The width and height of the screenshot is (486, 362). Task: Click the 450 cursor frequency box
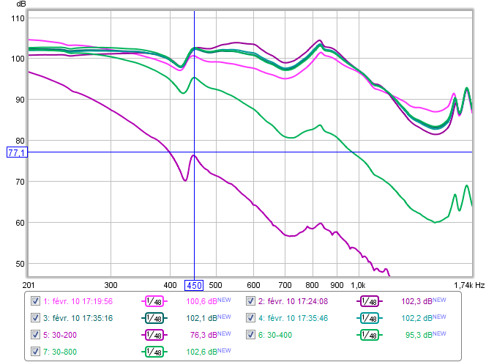pyautogui.click(x=193, y=285)
